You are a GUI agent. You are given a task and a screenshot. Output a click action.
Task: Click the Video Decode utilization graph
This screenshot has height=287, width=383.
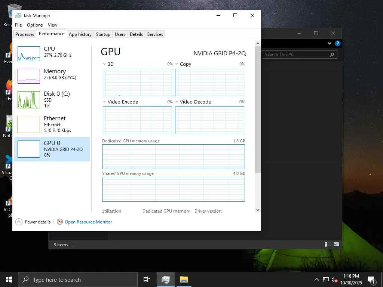pyautogui.click(x=209, y=120)
